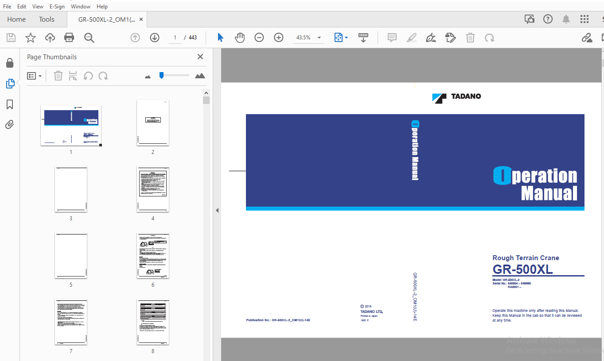
Task: Select the blank page 5 thumbnail
Action: pos(71,256)
